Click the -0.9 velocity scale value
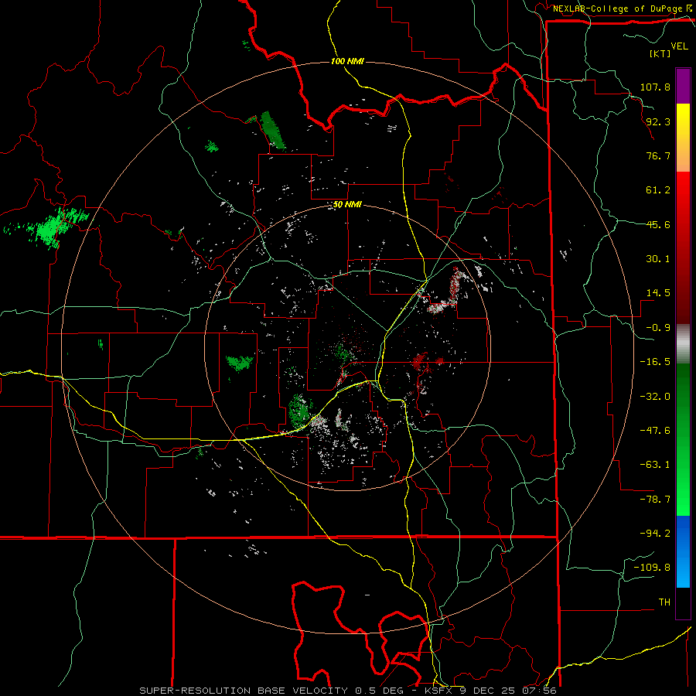 [658, 328]
